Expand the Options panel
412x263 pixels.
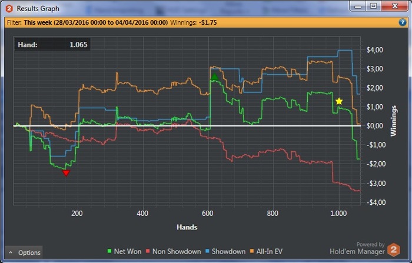pos(24,253)
